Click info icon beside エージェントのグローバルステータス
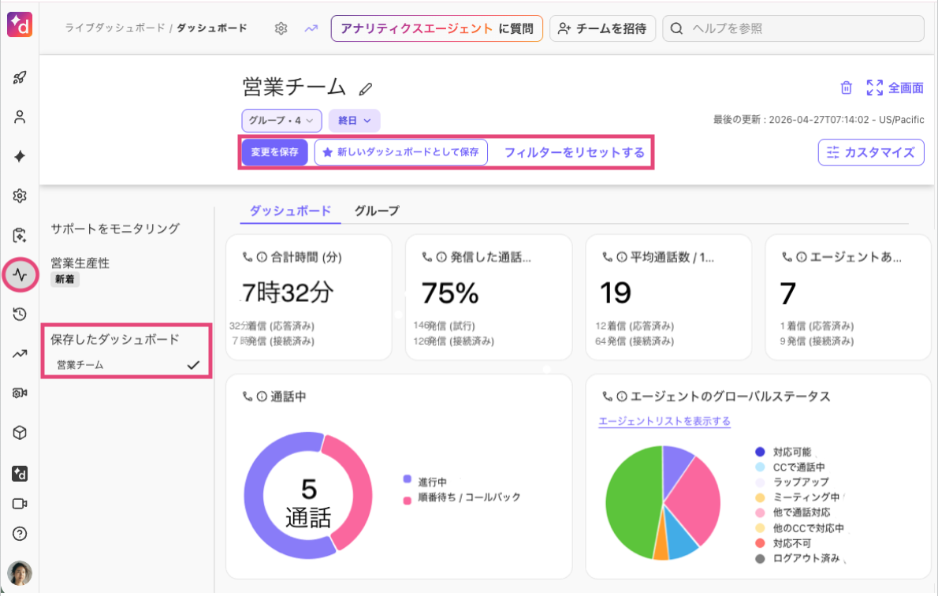Screen dimensions: 938x596 click(x=622, y=396)
